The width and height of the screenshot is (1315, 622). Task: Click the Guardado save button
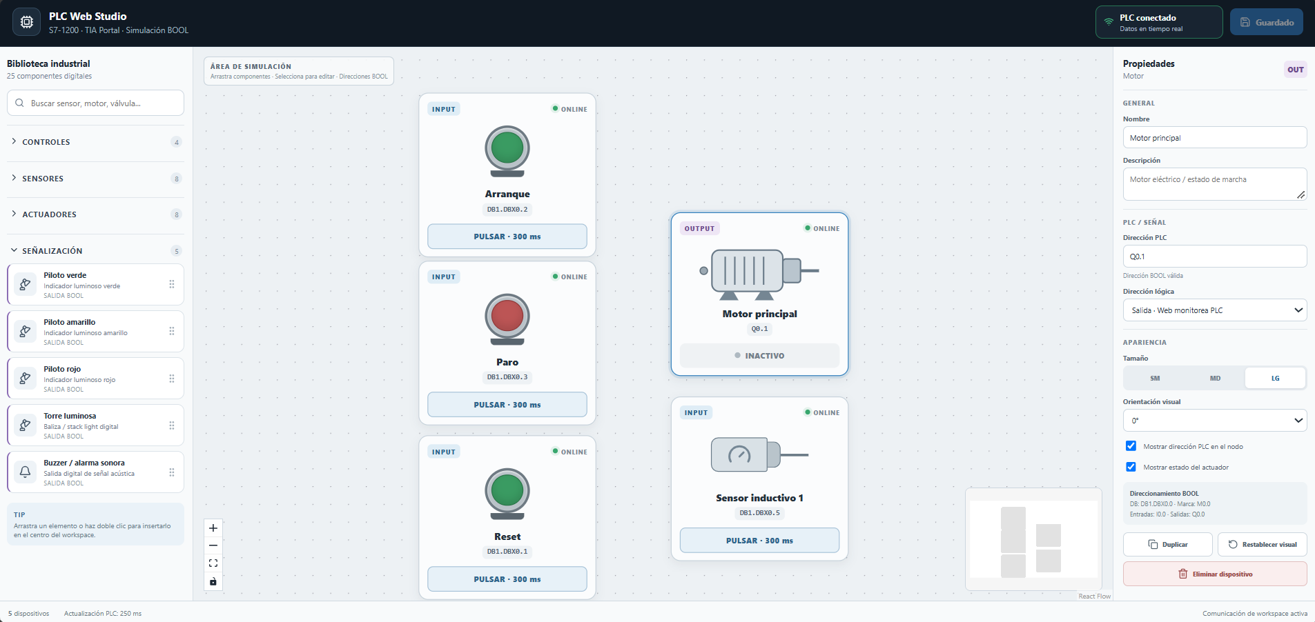point(1267,22)
